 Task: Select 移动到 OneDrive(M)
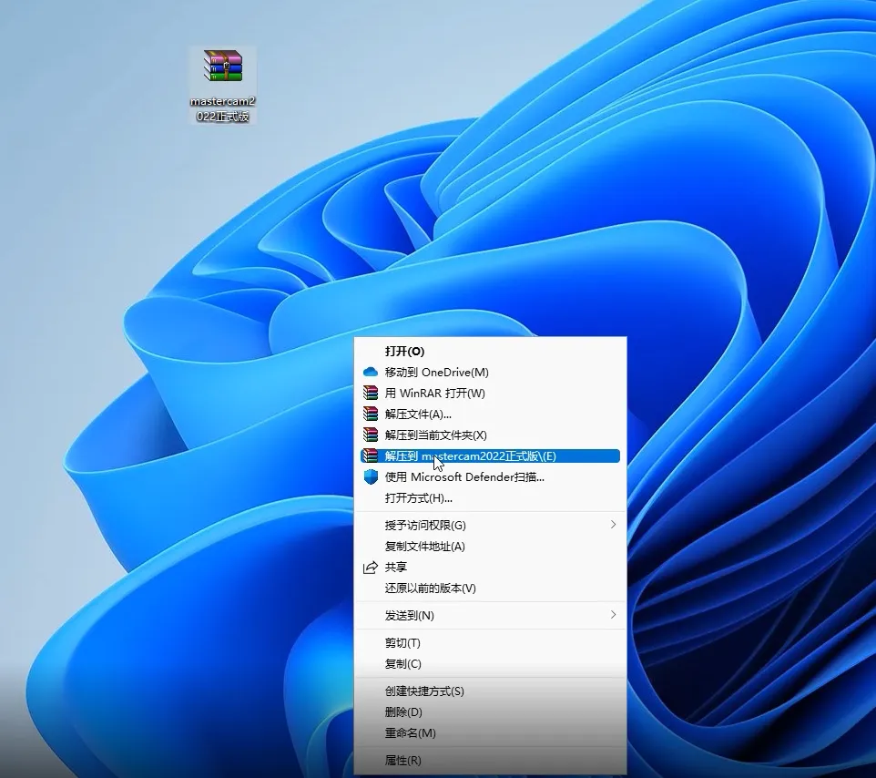[x=490, y=373]
